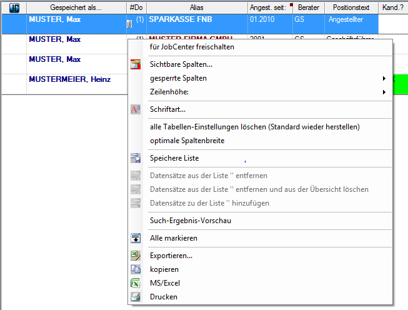Choose 'für JobCenter freischalten' menu entry
Viewport: 408px width, 310px height.
pyautogui.click(x=192, y=47)
